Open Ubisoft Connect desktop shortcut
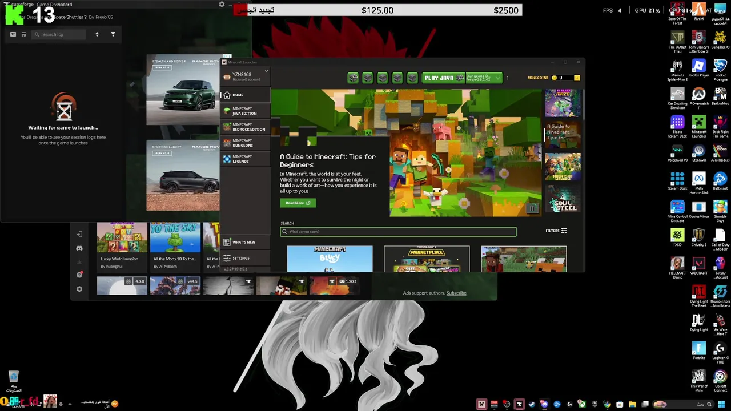This screenshot has height=411, width=731. [720, 381]
